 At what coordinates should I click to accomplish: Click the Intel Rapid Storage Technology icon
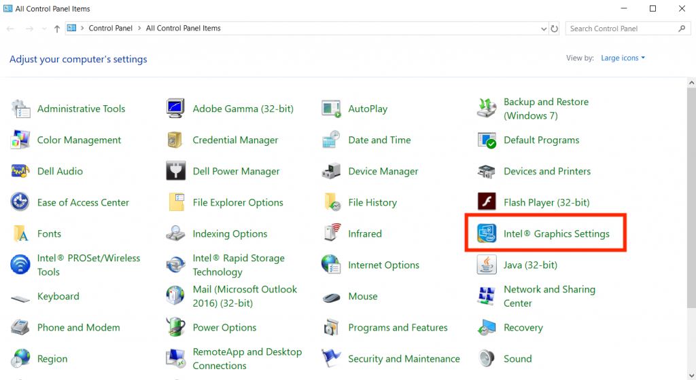tap(175, 265)
